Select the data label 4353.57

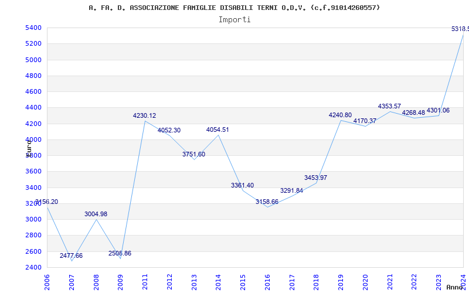pos(389,106)
